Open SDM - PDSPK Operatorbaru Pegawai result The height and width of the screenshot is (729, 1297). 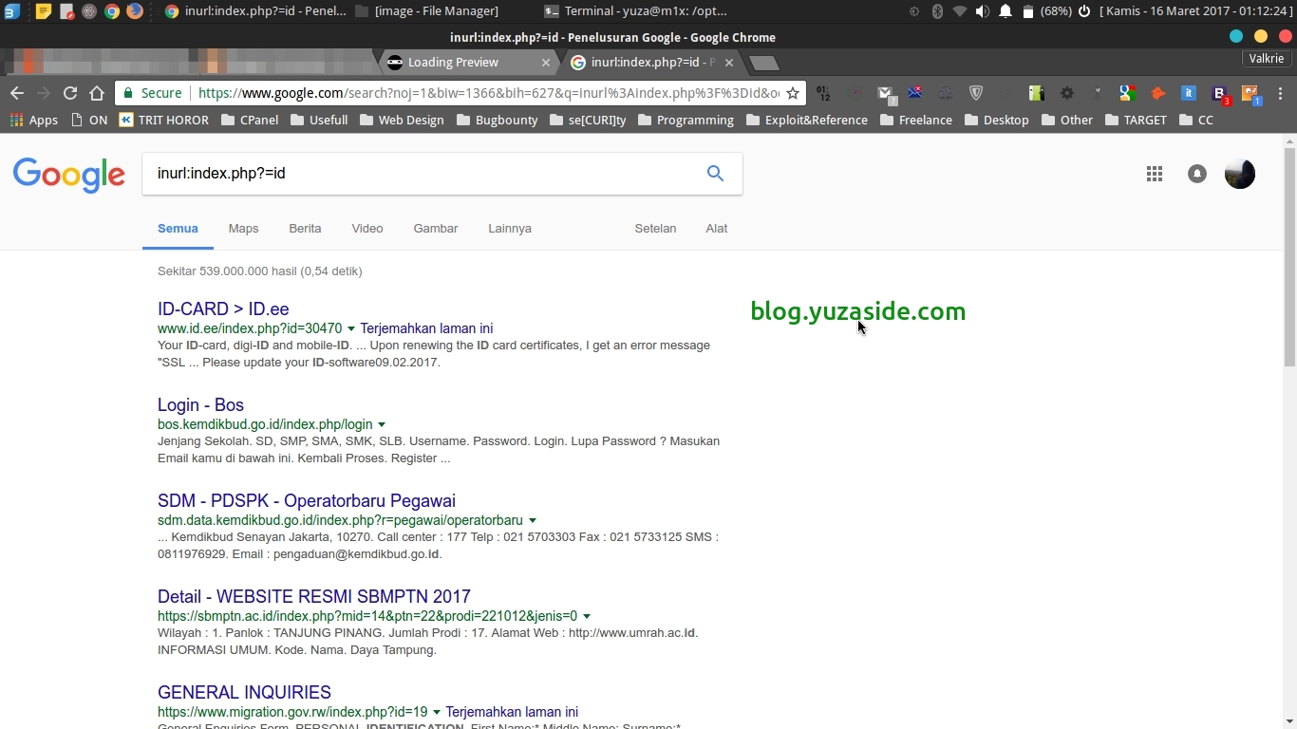pyautogui.click(x=307, y=501)
